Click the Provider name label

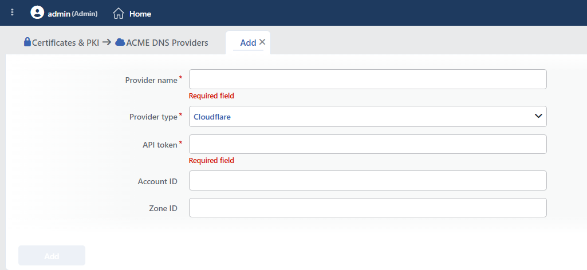point(151,80)
